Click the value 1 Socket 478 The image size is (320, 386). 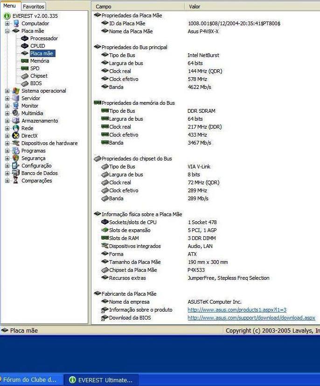202,222
